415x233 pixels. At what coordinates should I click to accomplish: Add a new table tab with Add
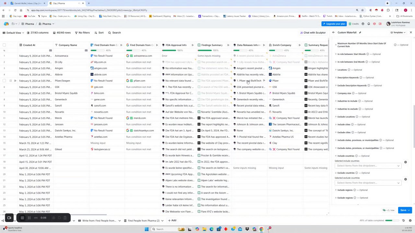[172, 221]
